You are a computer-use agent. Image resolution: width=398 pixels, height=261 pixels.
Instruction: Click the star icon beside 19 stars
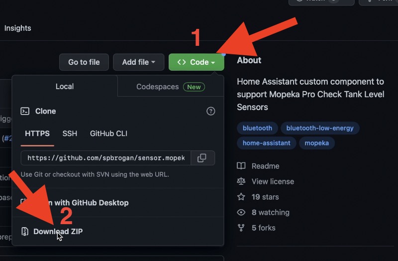pyautogui.click(x=241, y=197)
